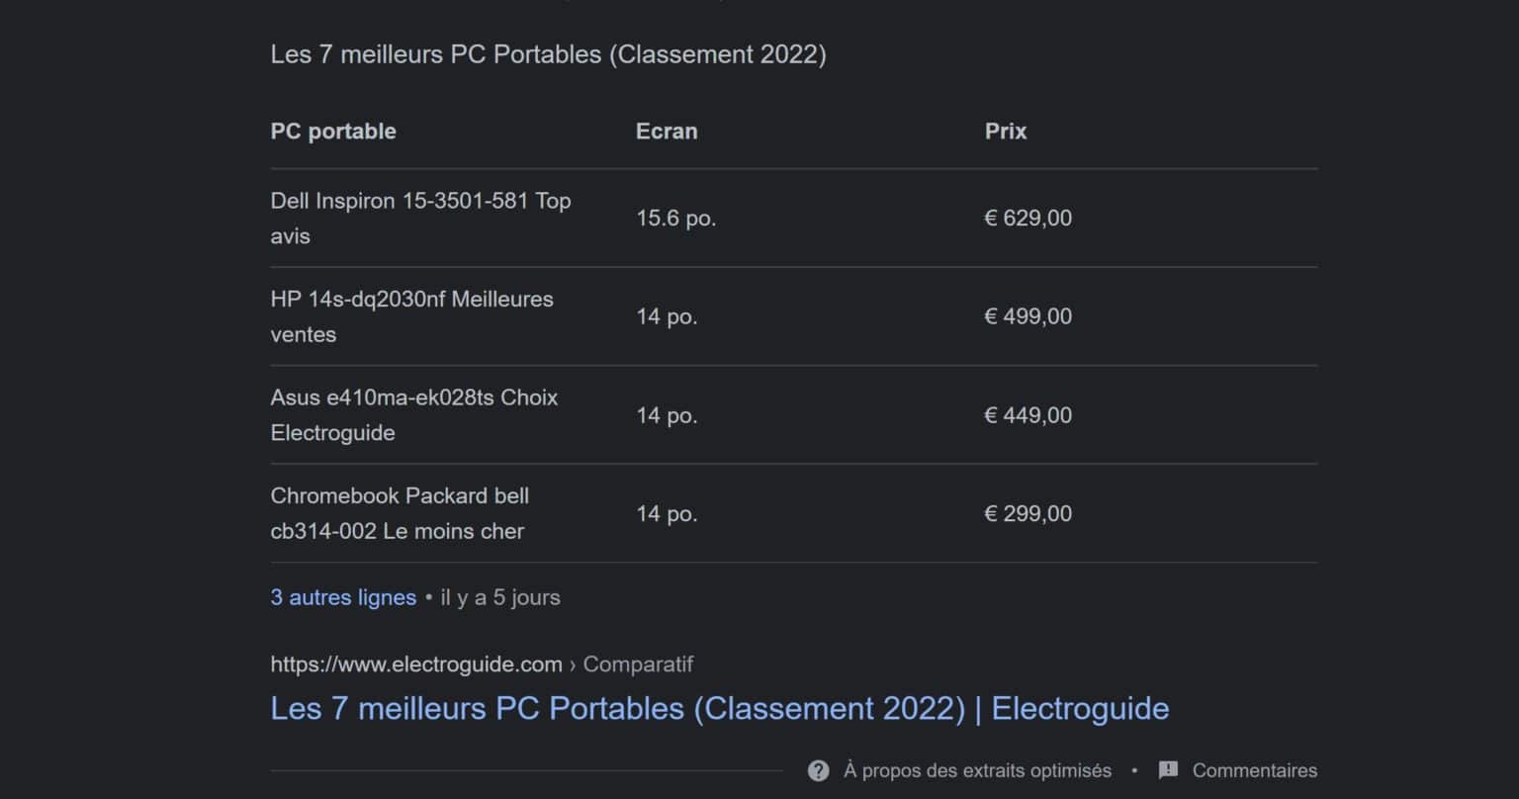
Task: Select the 'Ecran' column header
Action: (x=667, y=132)
